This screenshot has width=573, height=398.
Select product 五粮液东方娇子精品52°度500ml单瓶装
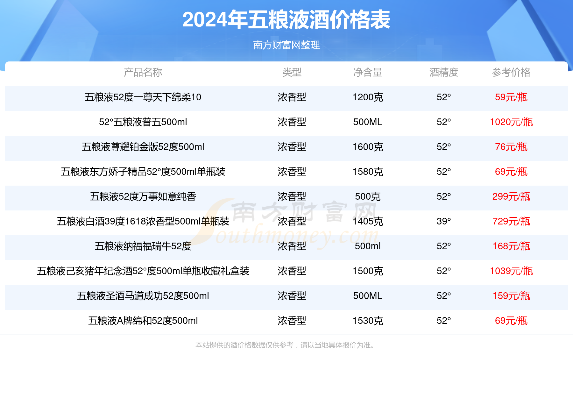pyautogui.click(x=143, y=172)
